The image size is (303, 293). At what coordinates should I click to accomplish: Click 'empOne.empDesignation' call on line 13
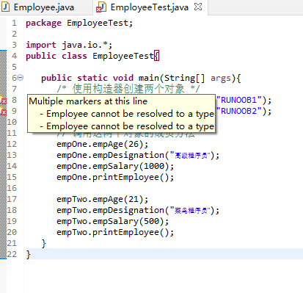click(138, 155)
